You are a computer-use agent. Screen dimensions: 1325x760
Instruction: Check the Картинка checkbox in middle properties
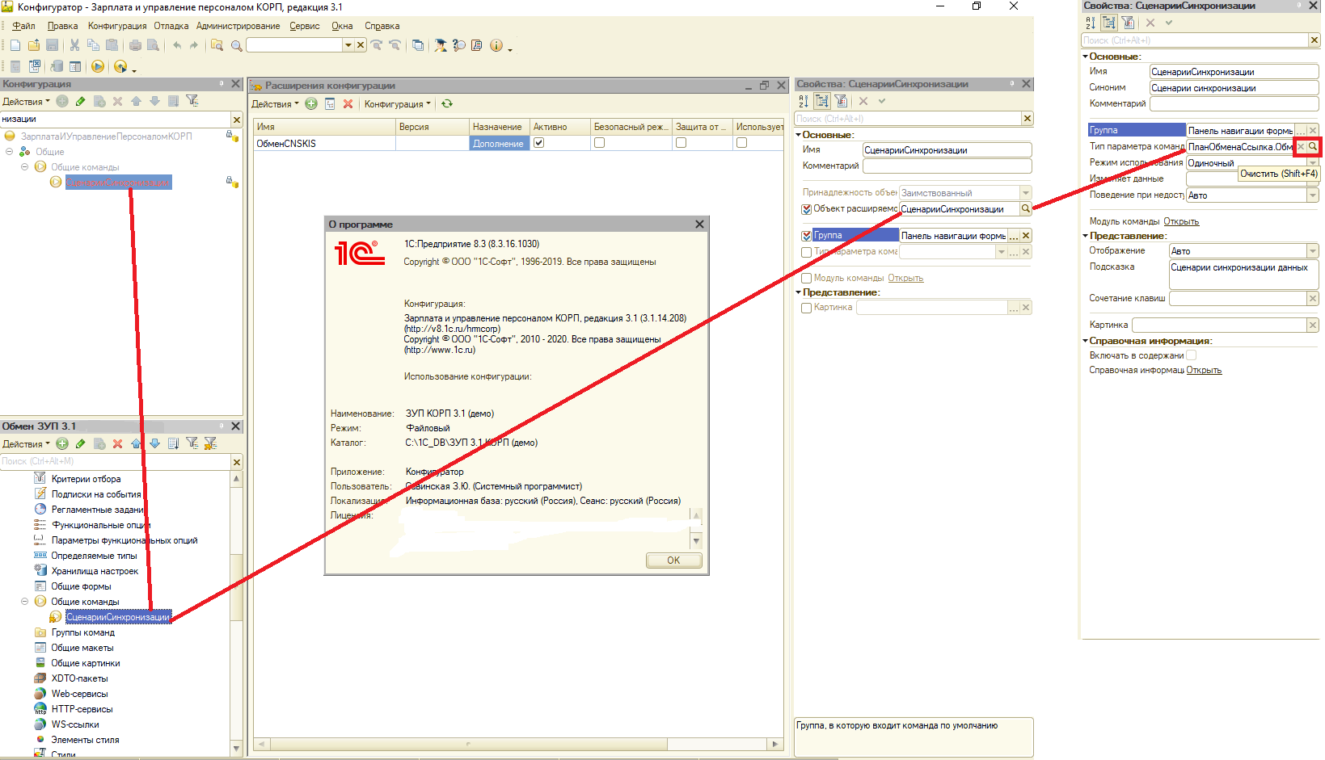(806, 308)
